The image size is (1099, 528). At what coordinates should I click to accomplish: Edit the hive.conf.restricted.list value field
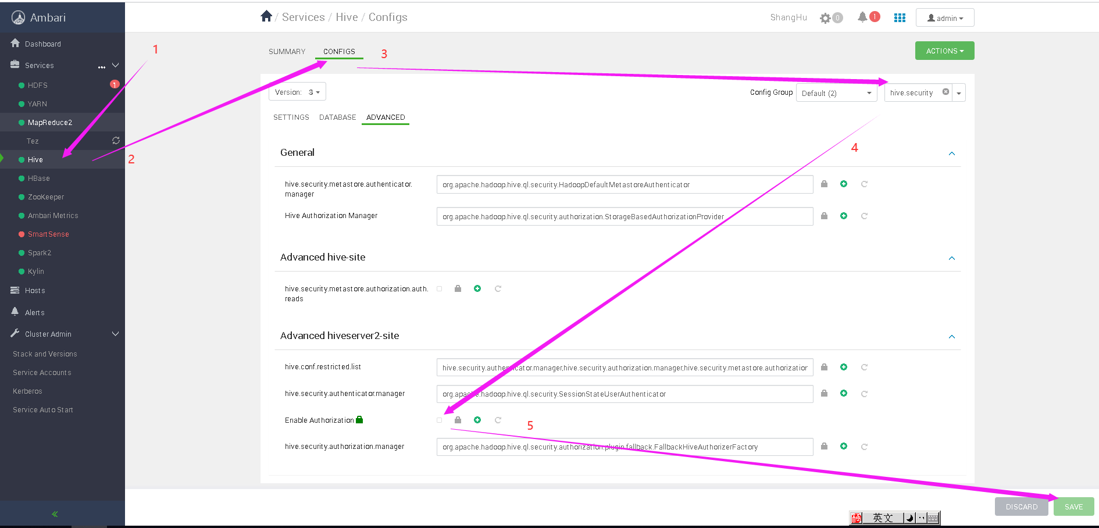coord(625,368)
